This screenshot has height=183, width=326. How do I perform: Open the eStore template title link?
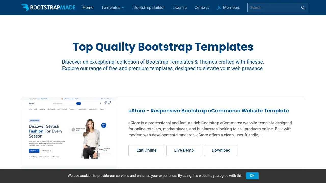(208, 111)
